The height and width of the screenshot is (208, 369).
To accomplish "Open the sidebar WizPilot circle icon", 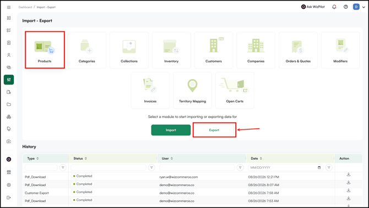I will (x=9, y=160).
